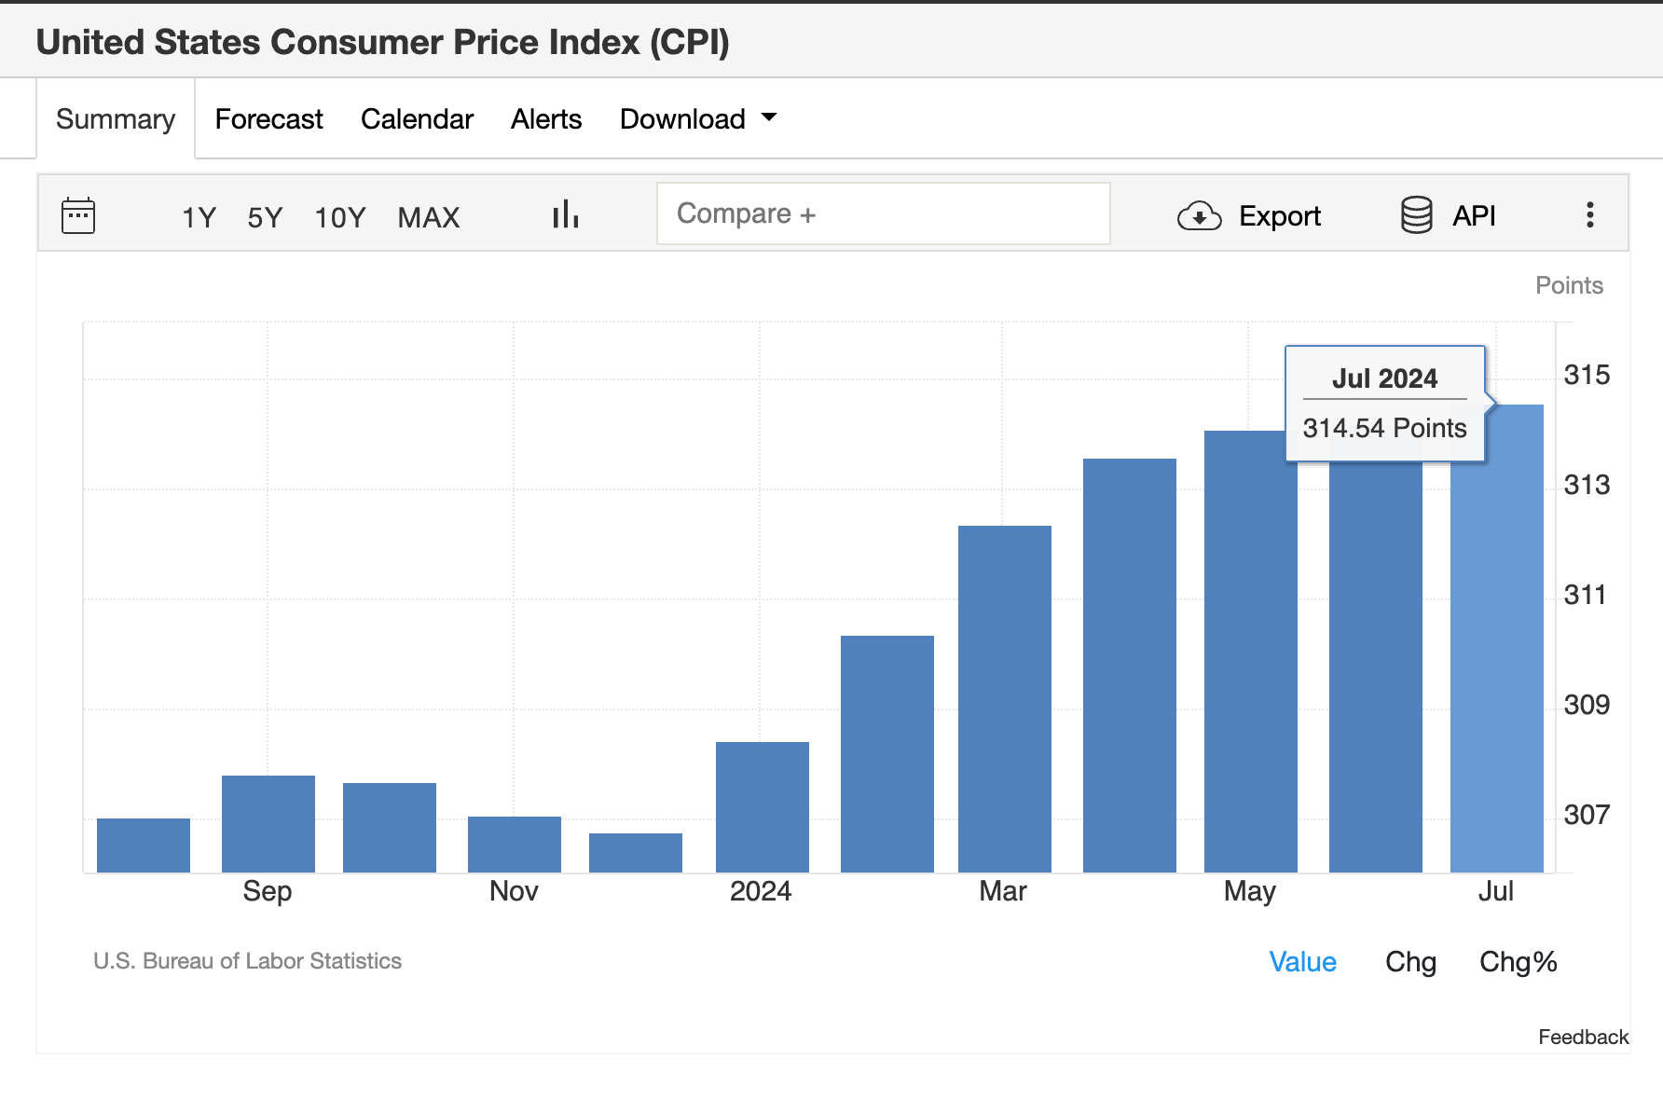Viewport: 1663px width, 1100px height.
Task: Select the MAX time range
Action: [x=429, y=217]
